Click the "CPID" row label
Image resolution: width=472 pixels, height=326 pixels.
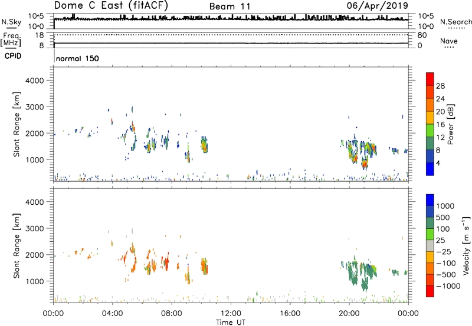tap(13, 56)
